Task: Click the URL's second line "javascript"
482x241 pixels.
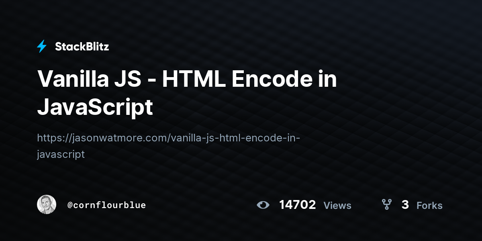Action: (x=61, y=154)
